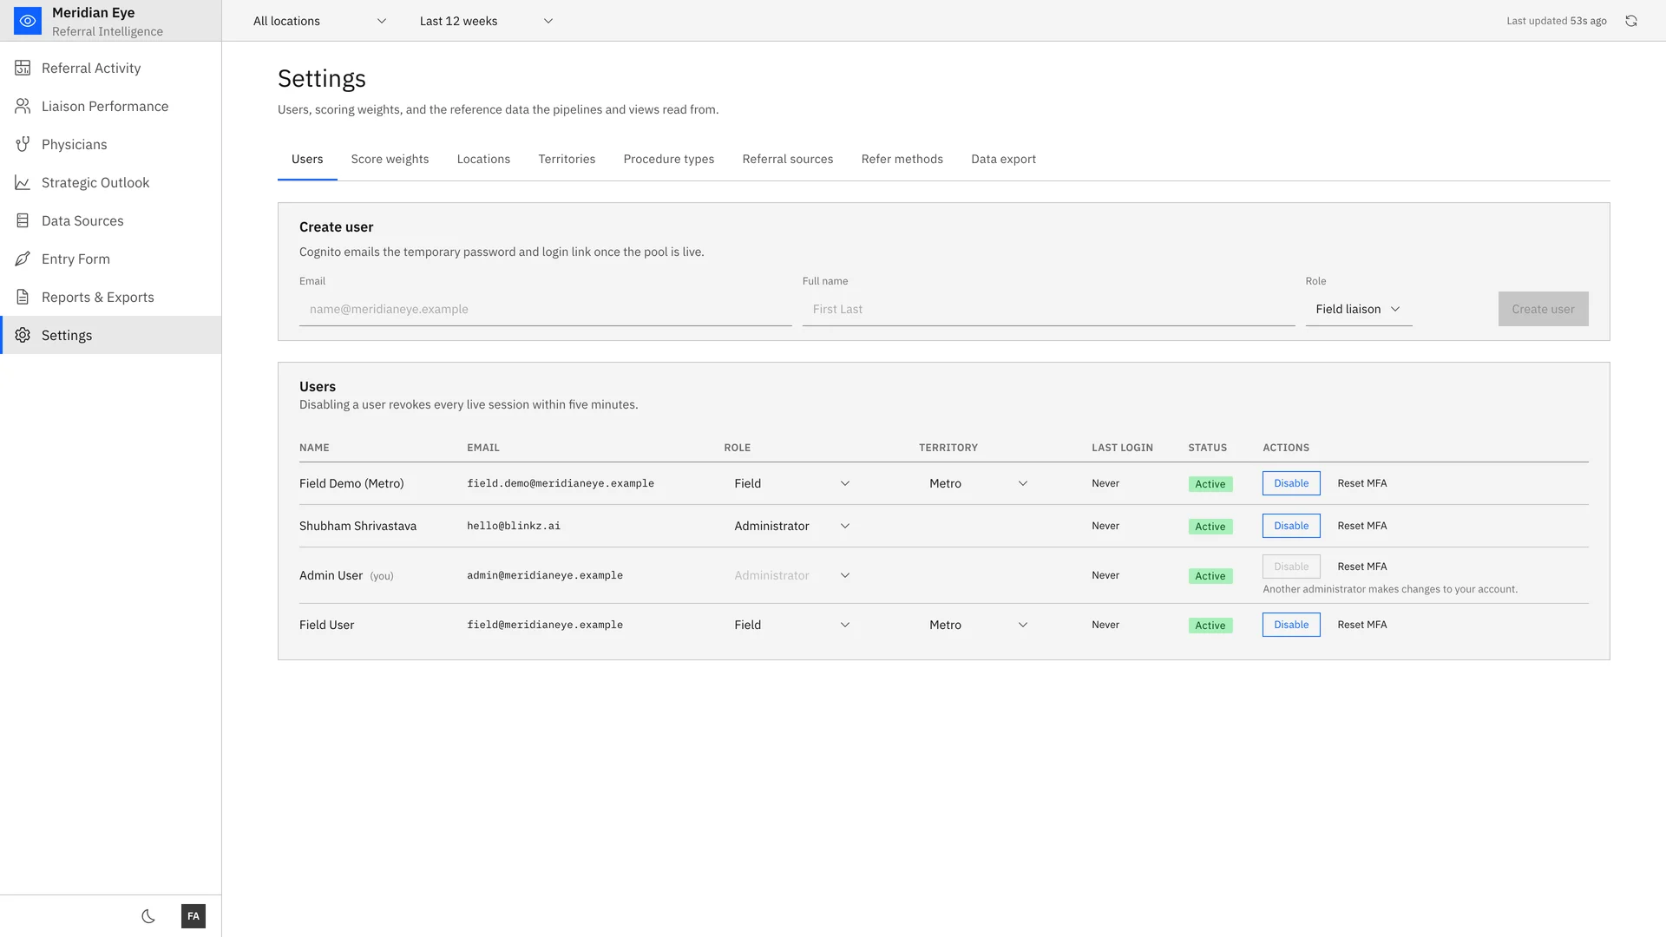Screen dimensions: 1666x937
Task: Change territory for Field User
Action: pyautogui.click(x=978, y=625)
